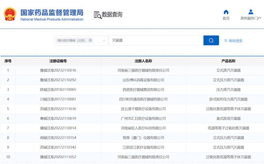The width and height of the screenshot is (264, 164).
Task: Select registration number 川械注准20172110081
Action: [58, 99]
